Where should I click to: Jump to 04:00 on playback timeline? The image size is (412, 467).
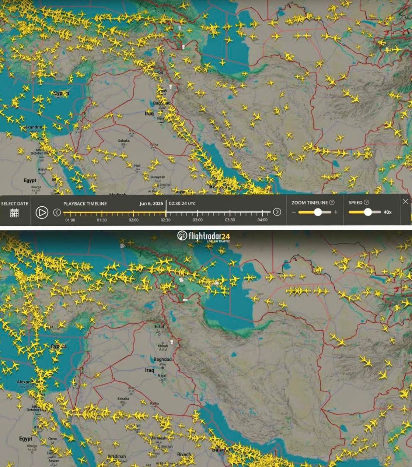pos(262,220)
